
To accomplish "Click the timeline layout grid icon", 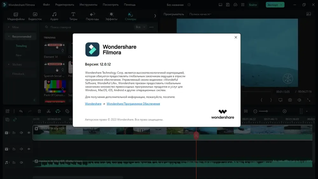I will 8,111.
